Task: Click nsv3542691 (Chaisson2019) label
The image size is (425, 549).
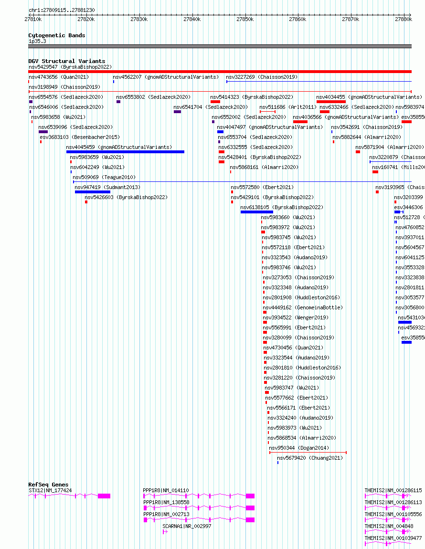Action: 367,127
